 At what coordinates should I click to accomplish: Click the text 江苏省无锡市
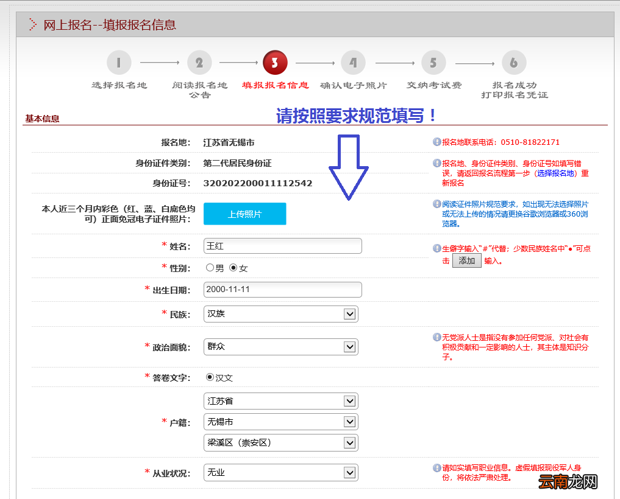pos(229,142)
